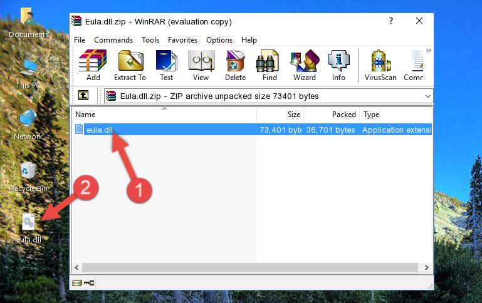Click the status bar key icon

coord(89,283)
